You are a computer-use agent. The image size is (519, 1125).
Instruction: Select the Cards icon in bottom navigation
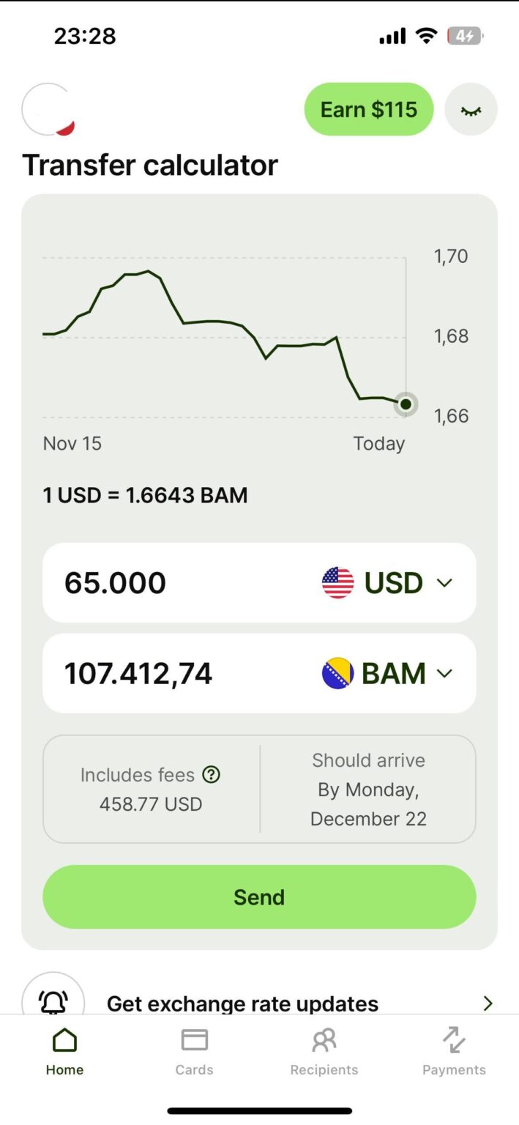(194, 1038)
